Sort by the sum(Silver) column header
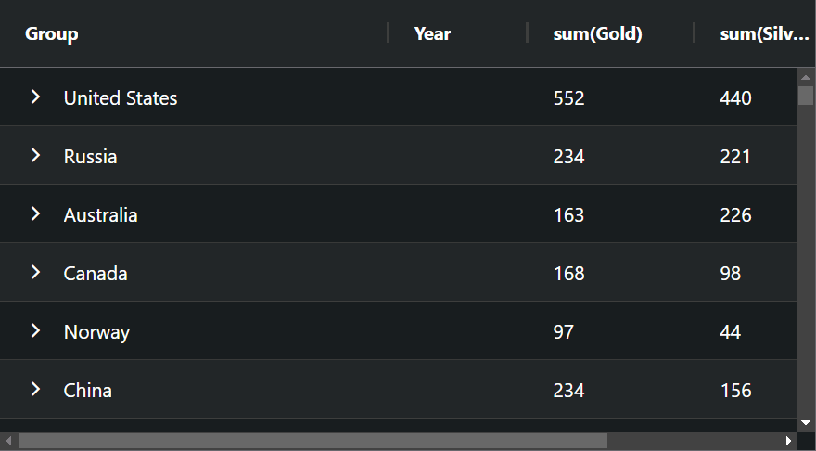The width and height of the screenshot is (816, 451). (x=764, y=33)
